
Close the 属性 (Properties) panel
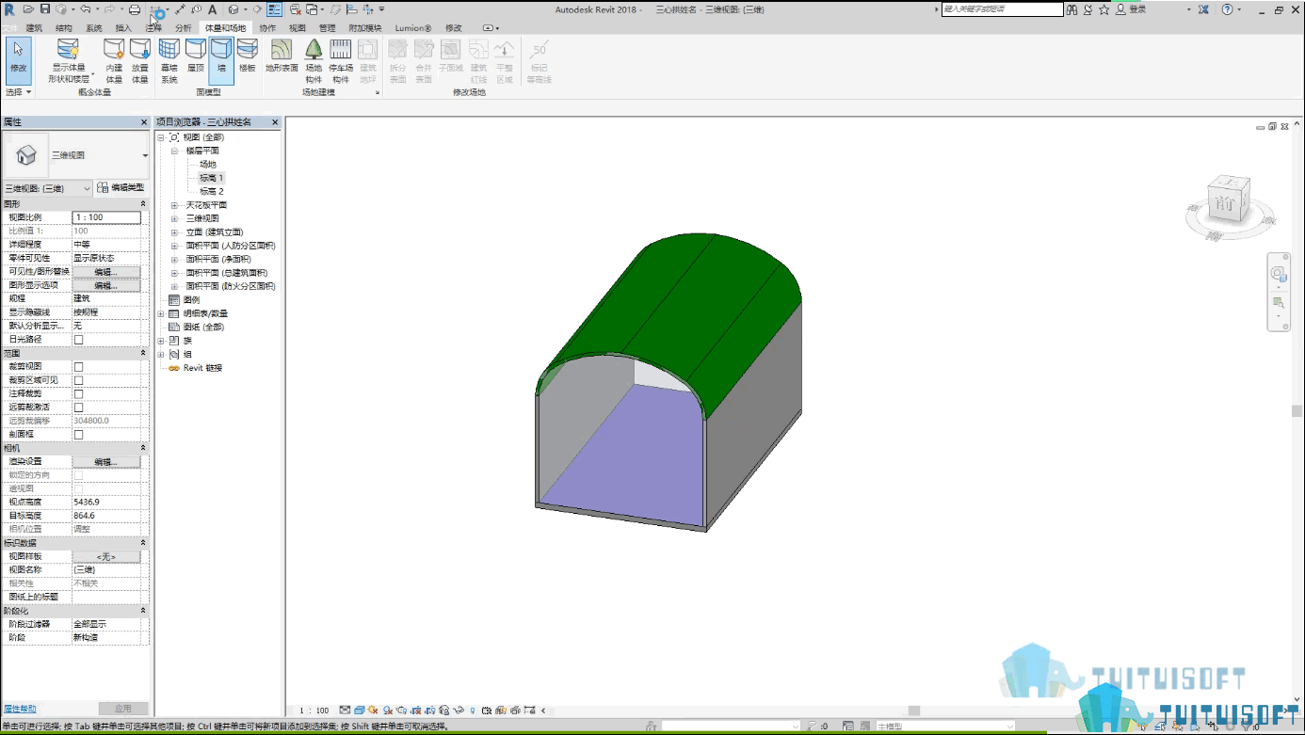pos(144,122)
